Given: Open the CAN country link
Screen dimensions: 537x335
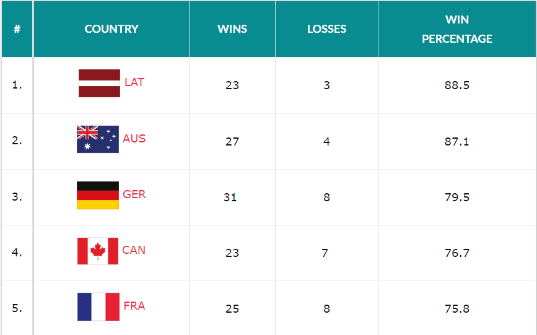Looking at the screenshot, I should click(x=134, y=250).
